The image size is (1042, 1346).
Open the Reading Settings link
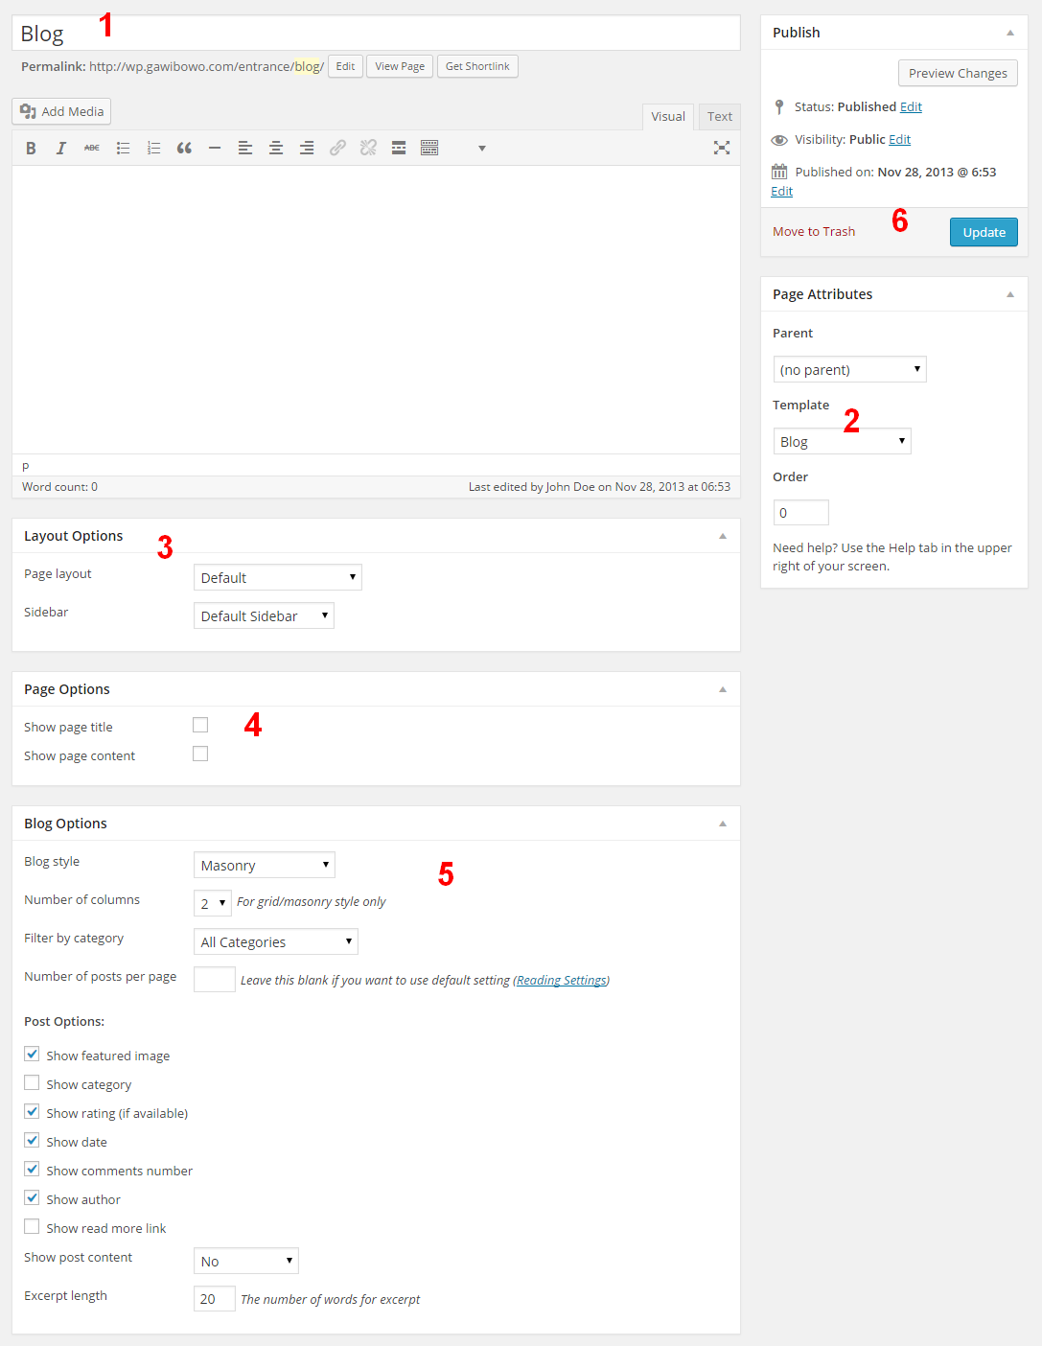[x=561, y=980]
